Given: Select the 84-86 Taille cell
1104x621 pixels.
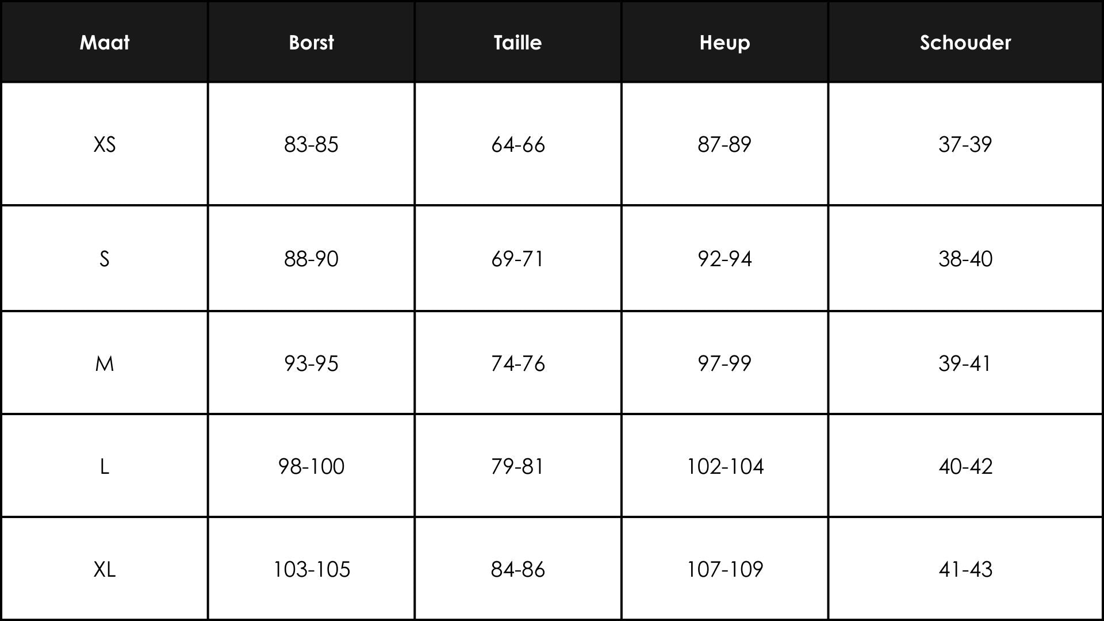Looking at the screenshot, I should [517, 569].
